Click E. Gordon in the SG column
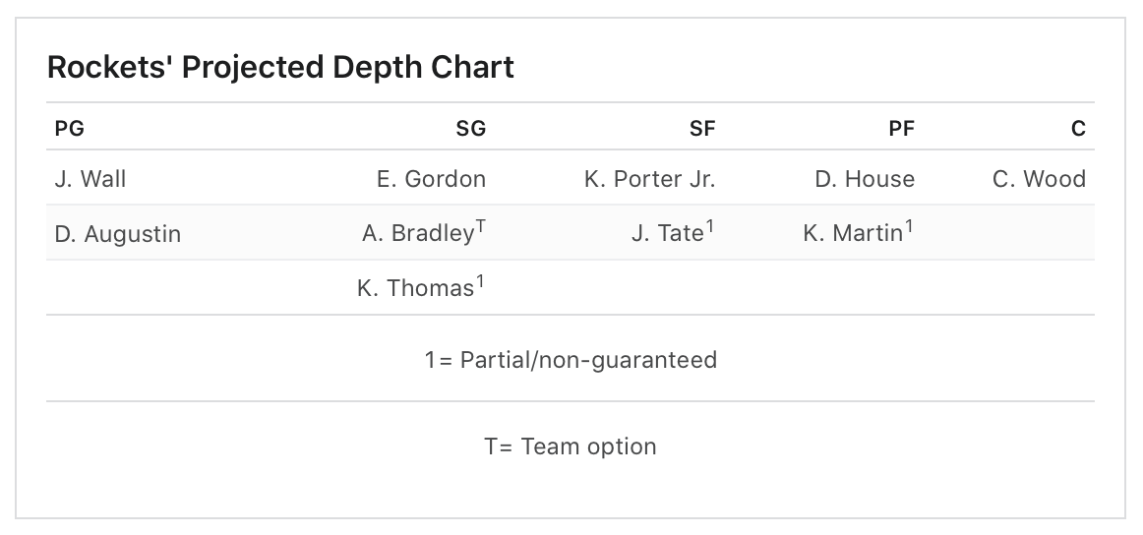The height and width of the screenshot is (535, 1143). tap(432, 179)
